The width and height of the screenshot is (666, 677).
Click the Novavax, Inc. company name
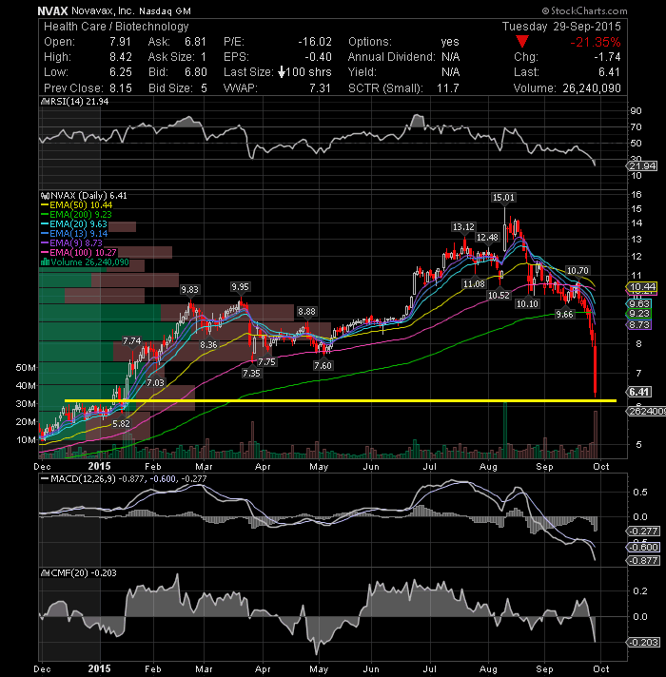(103, 10)
